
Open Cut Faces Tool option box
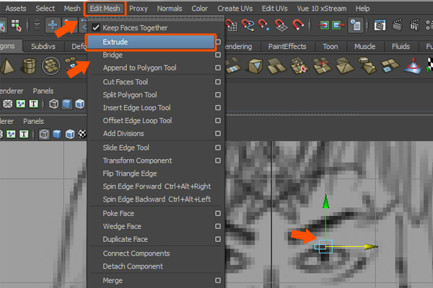click(218, 82)
